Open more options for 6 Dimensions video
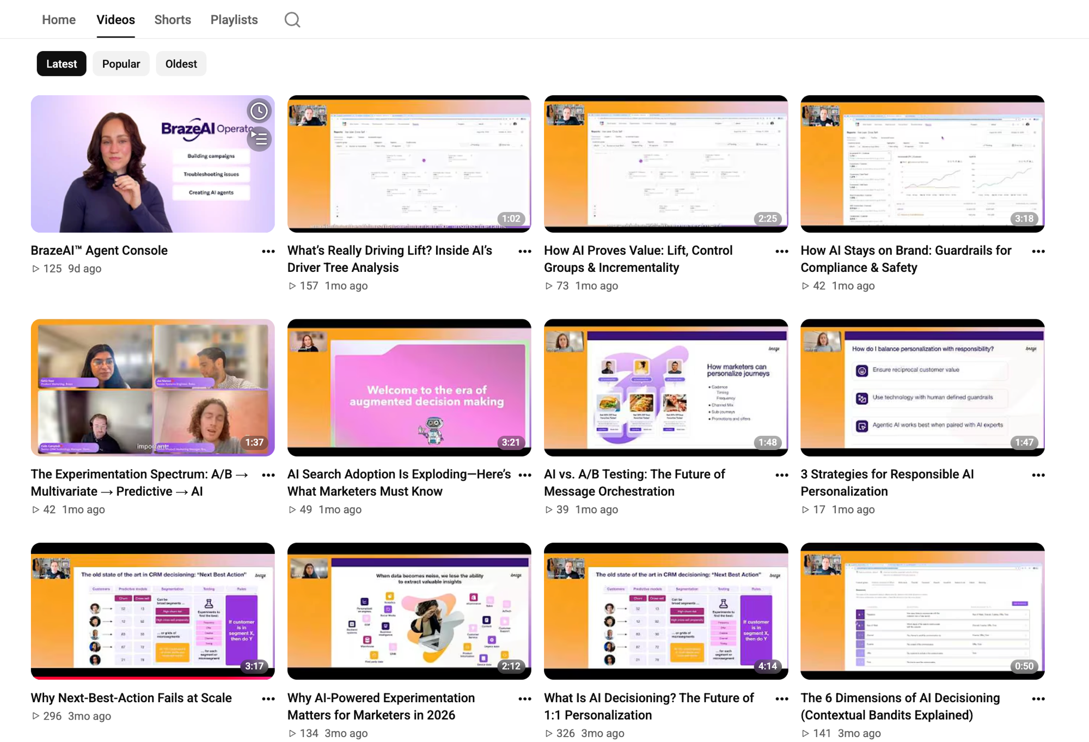1089x742 pixels. pos(1038,699)
